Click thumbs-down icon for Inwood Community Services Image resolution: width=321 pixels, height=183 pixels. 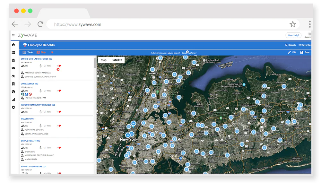click(60, 112)
